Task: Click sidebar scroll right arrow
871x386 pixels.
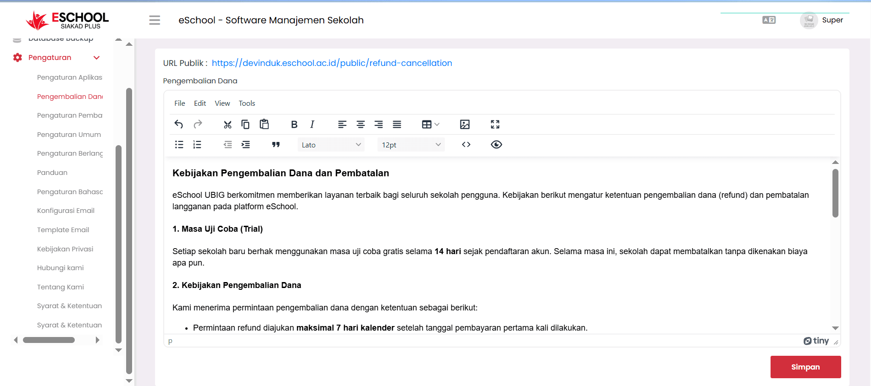Action: (97, 340)
